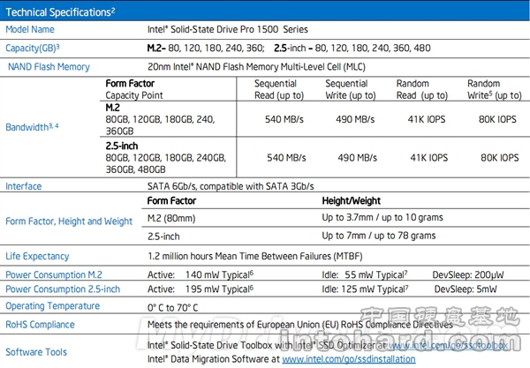Select the Model Name label
Image resolution: width=530 pixels, height=368 pixels.
tap(30, 29)
